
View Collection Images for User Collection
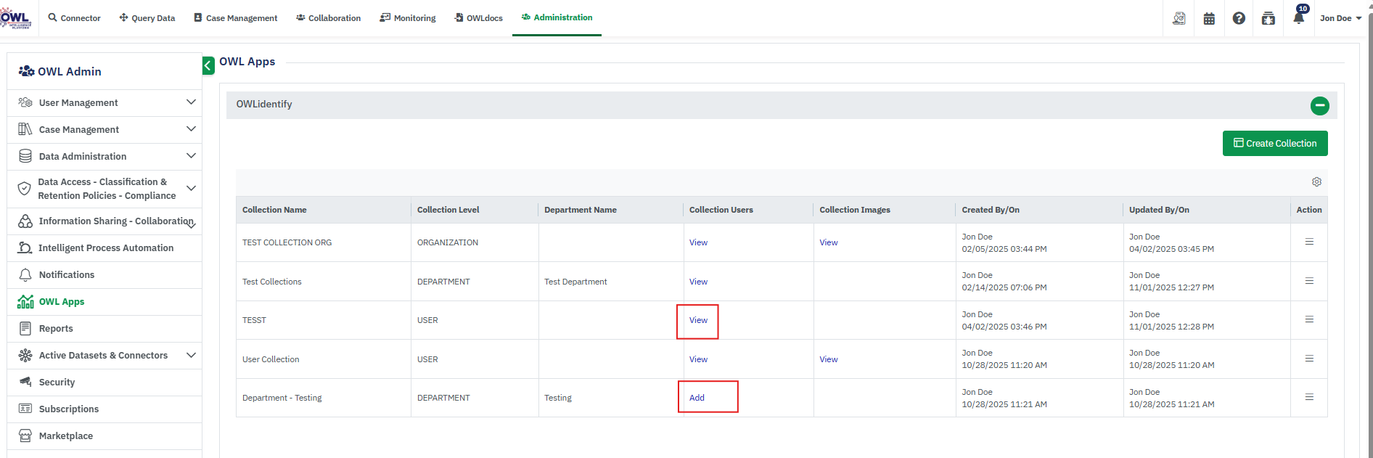point(828,359)
